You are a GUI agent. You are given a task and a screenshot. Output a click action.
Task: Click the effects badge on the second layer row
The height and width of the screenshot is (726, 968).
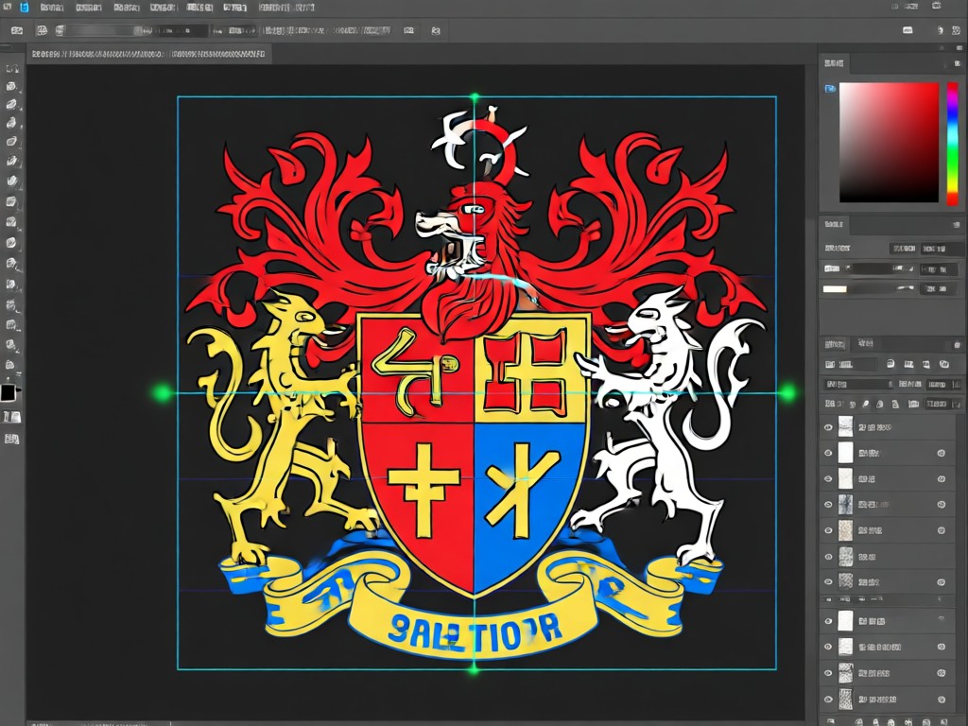[942, 453]
